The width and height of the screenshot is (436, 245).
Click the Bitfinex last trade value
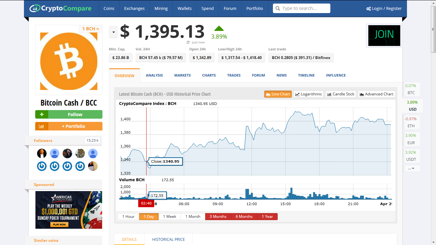(301, 58)
